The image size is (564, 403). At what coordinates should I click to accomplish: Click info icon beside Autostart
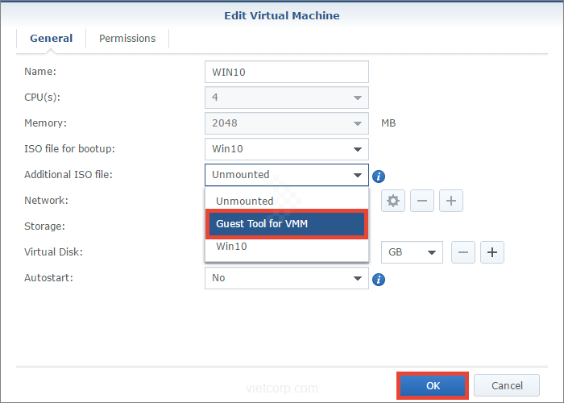coord(379,279)
